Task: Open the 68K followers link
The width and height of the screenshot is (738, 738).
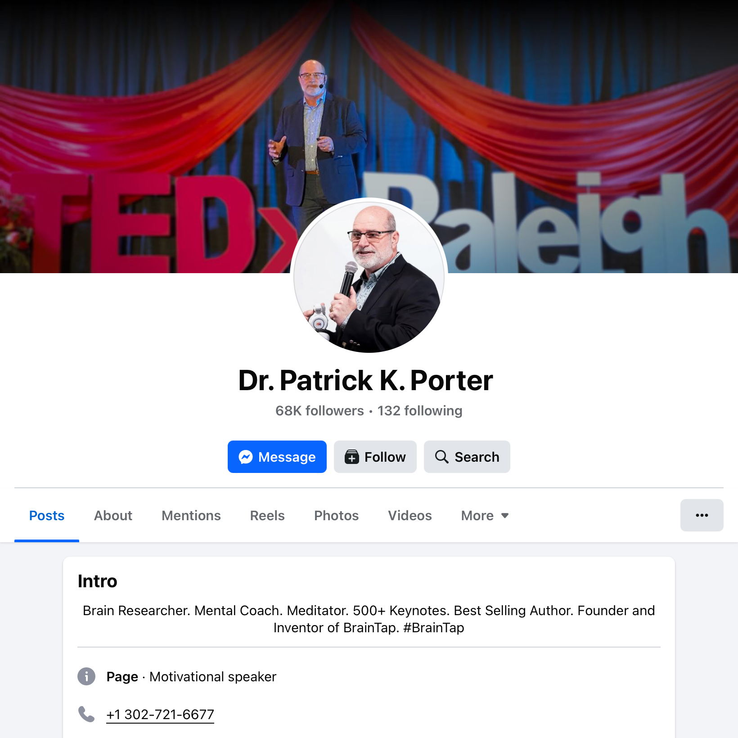Action: (x=319, y=411)
